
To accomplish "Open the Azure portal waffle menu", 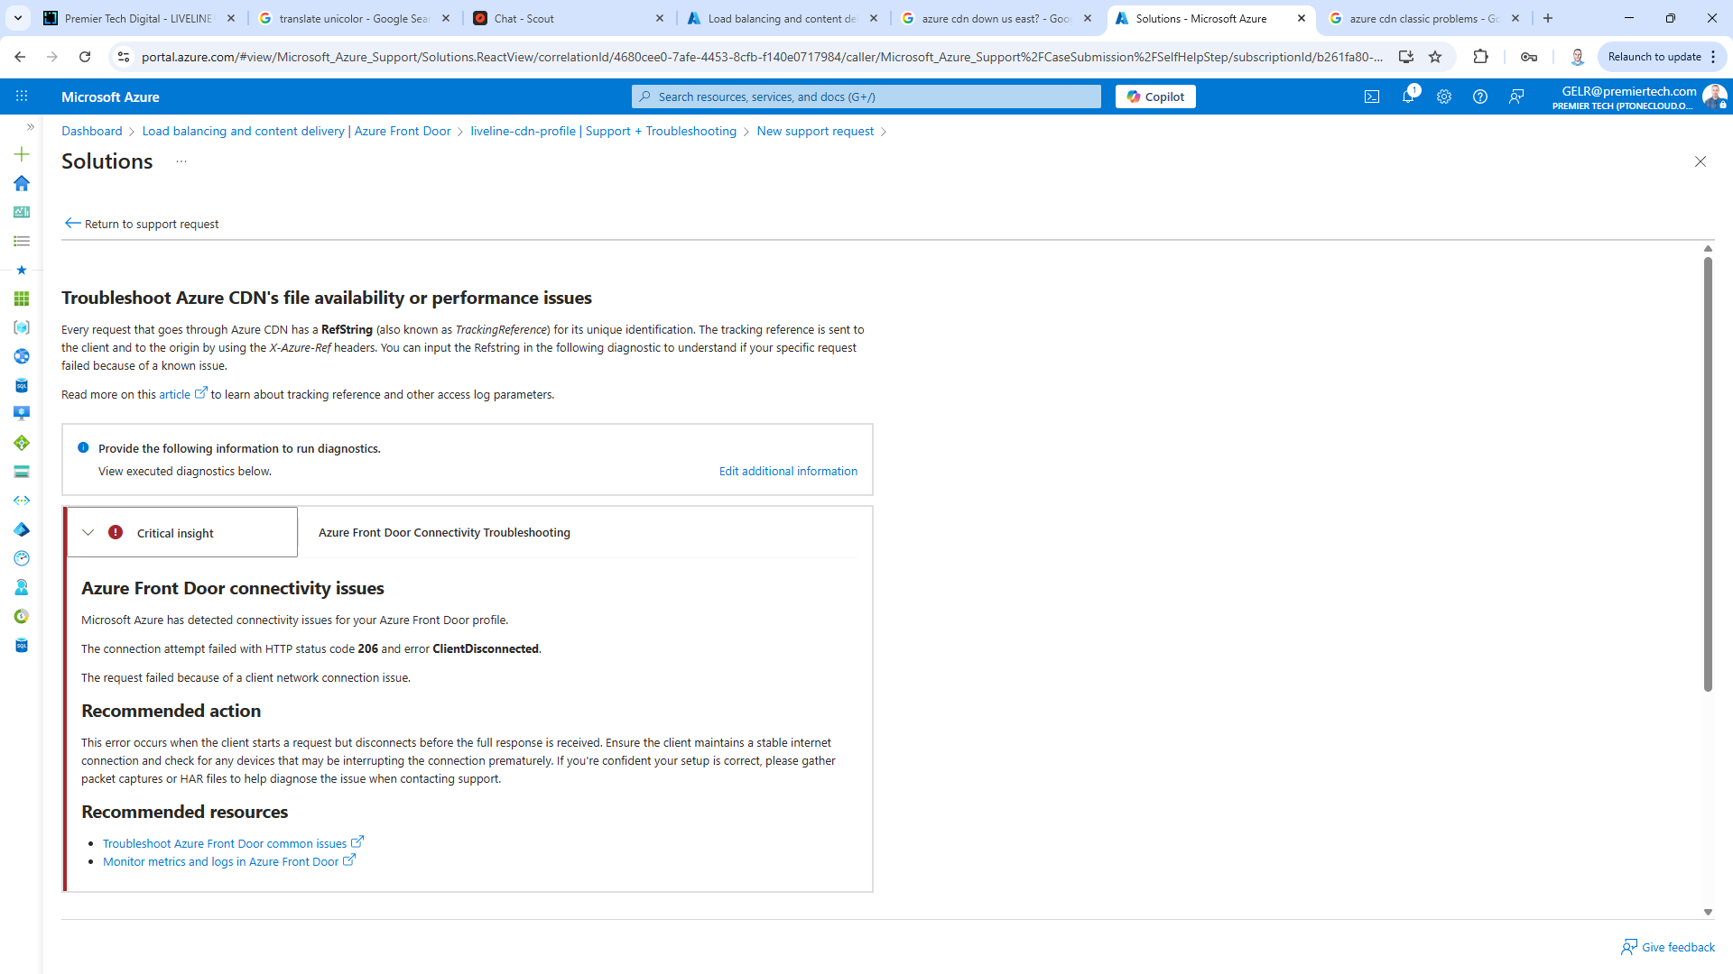I will 22,96.
